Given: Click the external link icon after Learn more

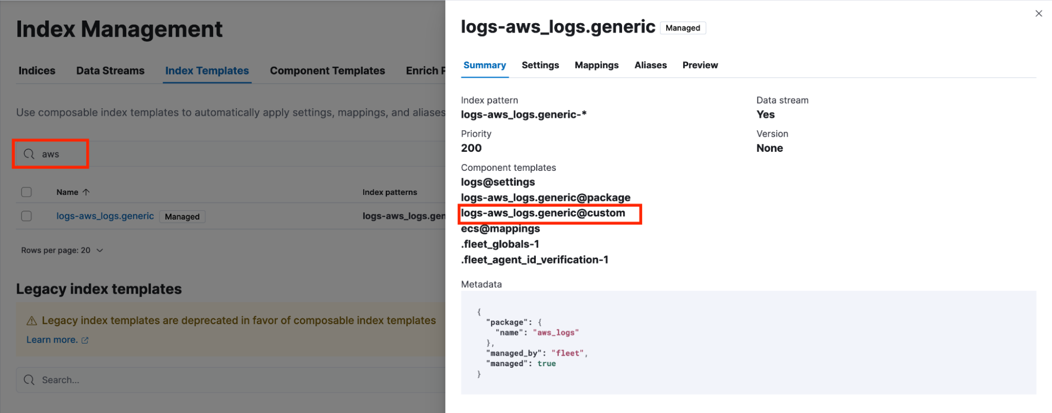Looking at the screenshot, I should tap(85, 340).
